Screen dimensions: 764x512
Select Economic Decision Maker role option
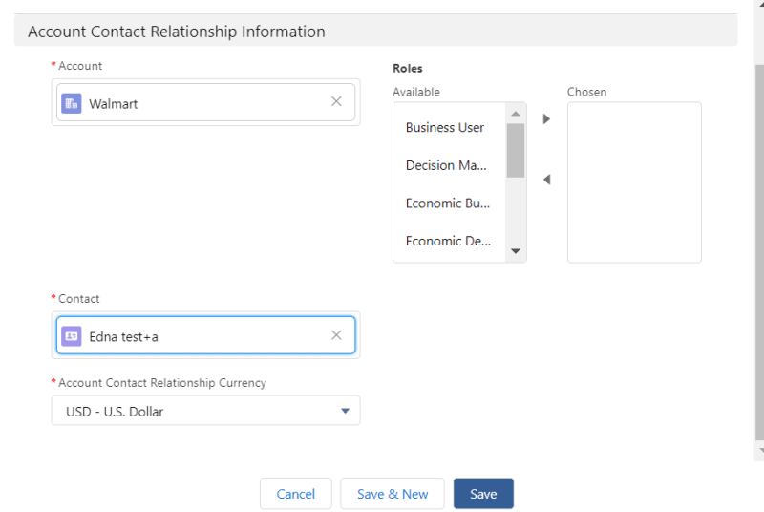(448, 241)
